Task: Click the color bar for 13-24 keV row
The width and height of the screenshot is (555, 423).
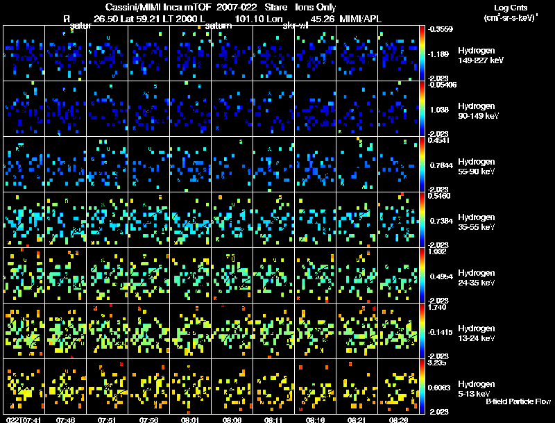Action: [422, 331]
